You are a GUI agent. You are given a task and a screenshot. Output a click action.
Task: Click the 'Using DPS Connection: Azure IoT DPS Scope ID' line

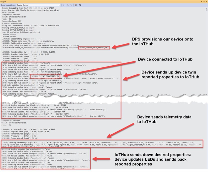(x=30, y=25)
